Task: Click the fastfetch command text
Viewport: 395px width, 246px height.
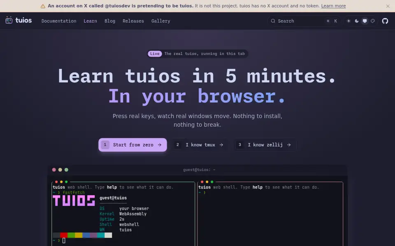Action: point(74,193)
